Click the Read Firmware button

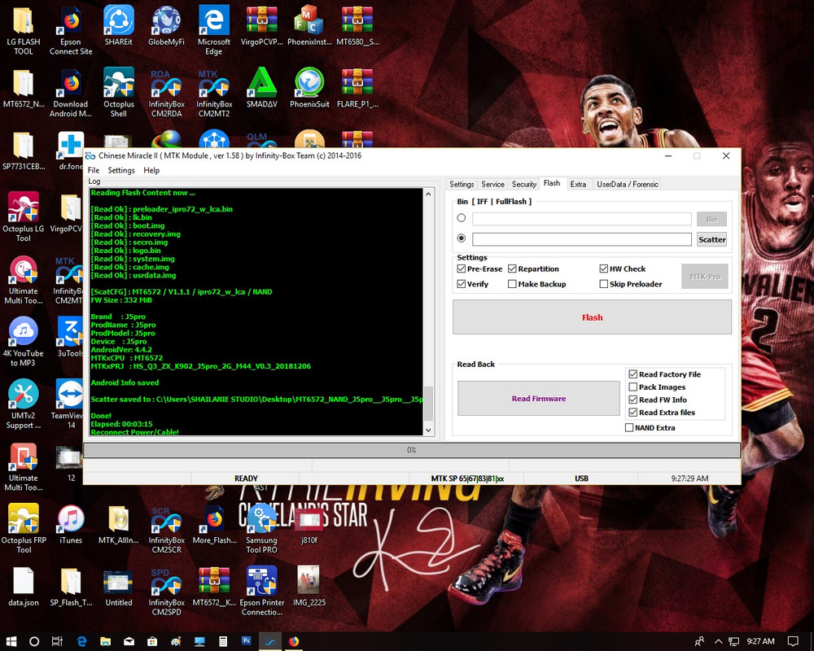(x=538, y=398)
